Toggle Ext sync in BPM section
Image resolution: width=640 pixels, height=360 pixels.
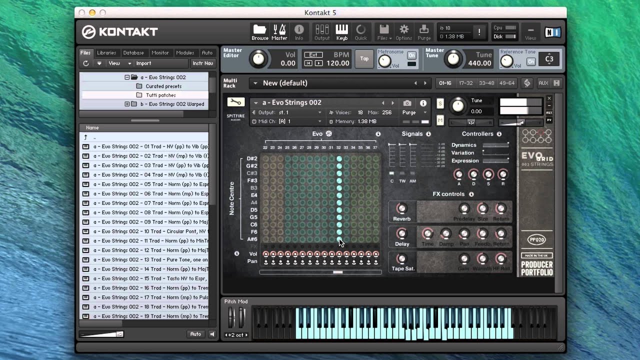(x=313, y=55)
